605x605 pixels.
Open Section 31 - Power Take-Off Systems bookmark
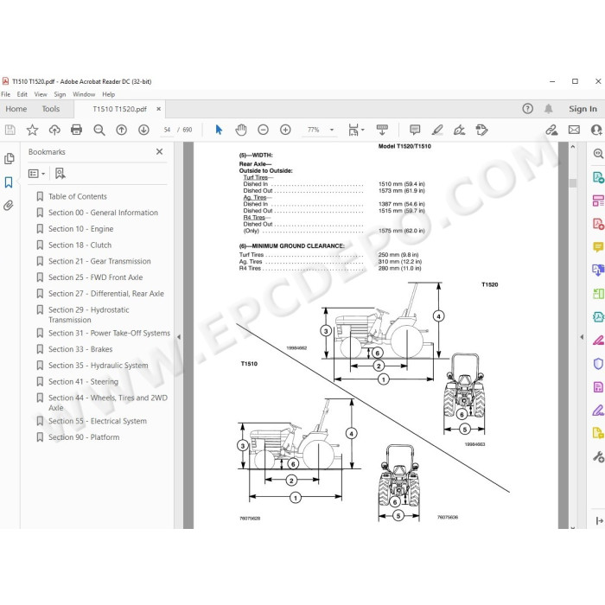pyautogui.click(x=109, y=333)
